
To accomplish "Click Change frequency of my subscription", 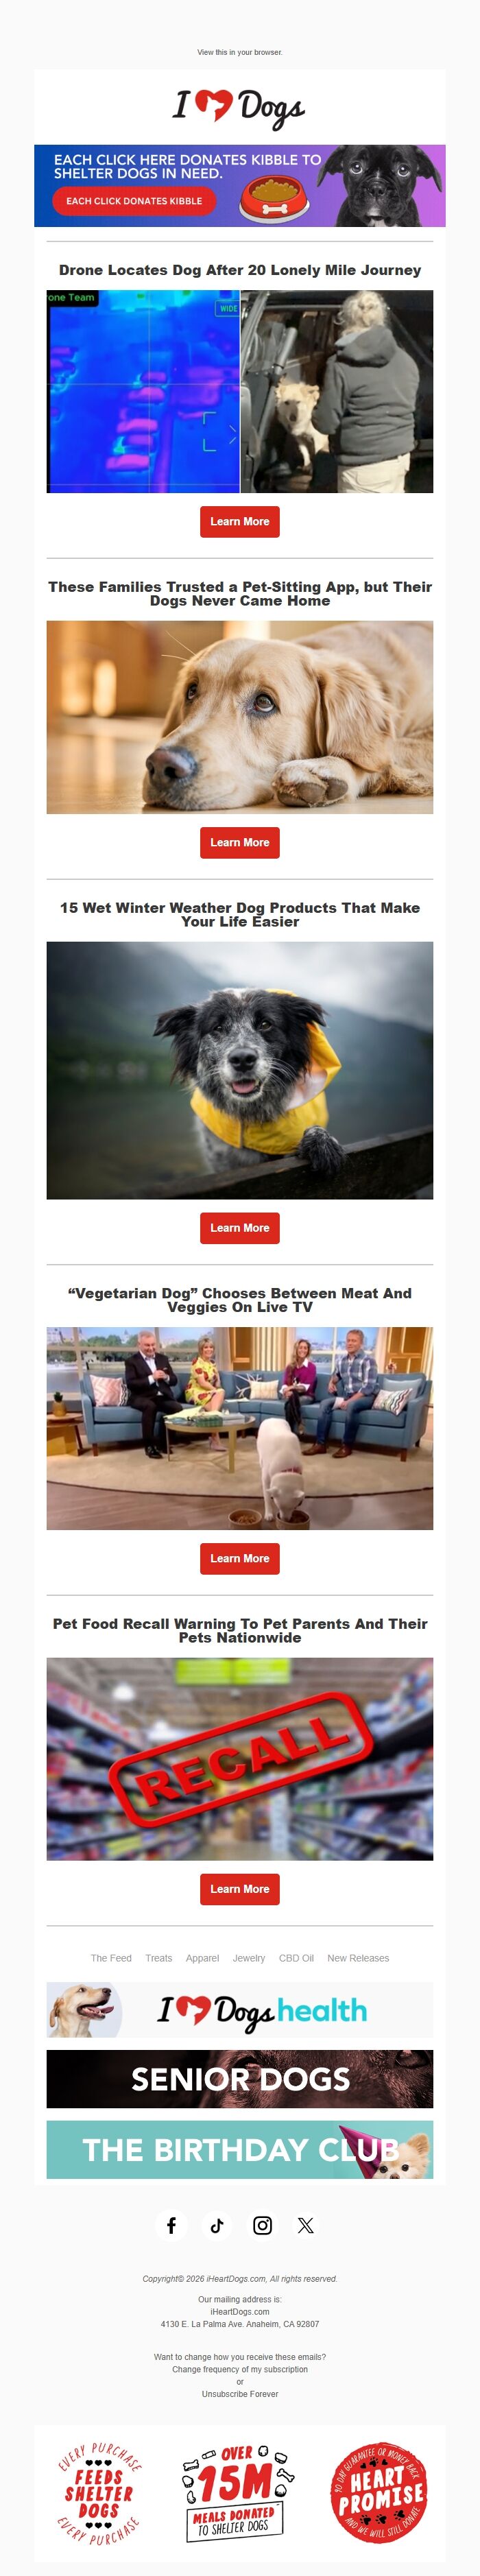I will pyautogui.click(x=240, y=2369).
